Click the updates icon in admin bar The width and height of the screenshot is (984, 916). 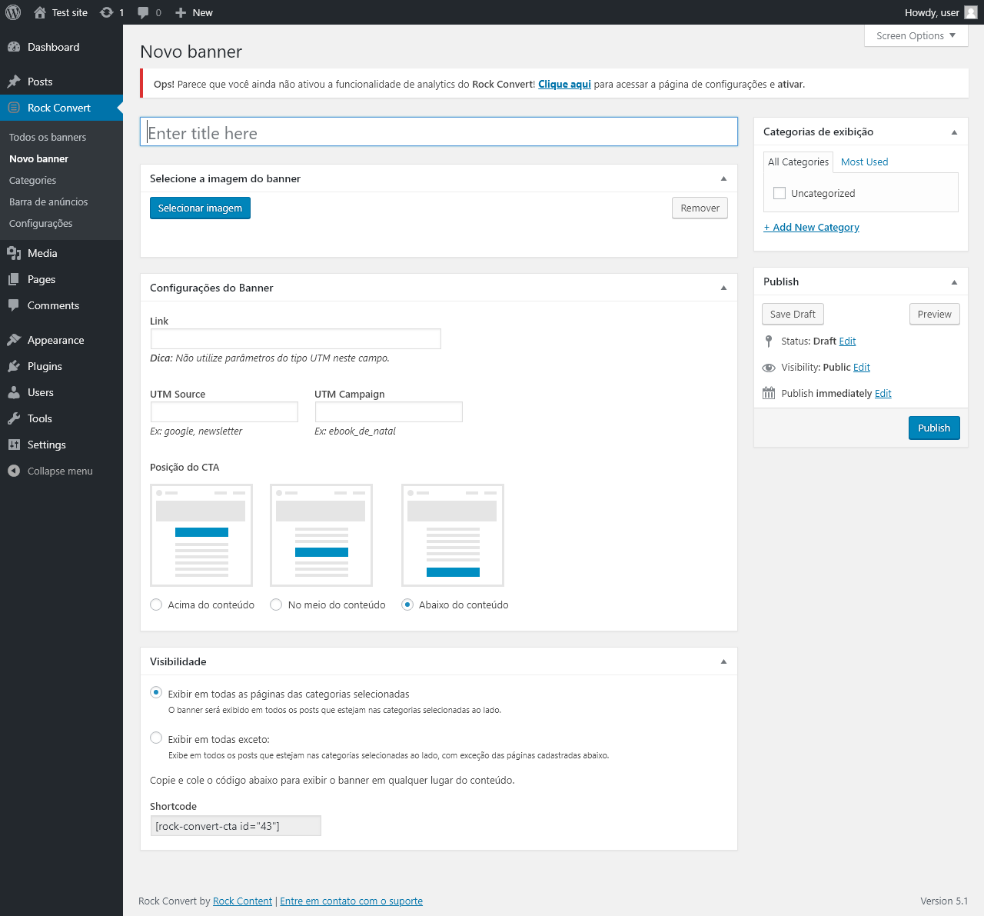pos(107,12)
